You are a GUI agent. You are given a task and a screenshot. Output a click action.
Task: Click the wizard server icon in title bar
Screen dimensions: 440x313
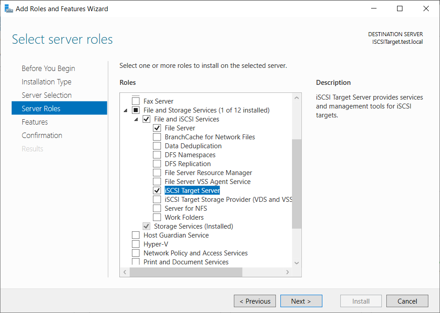pyautogui.click(x=8, y=8)
